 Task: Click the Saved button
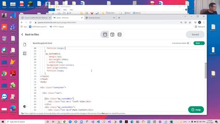point(195,34)
